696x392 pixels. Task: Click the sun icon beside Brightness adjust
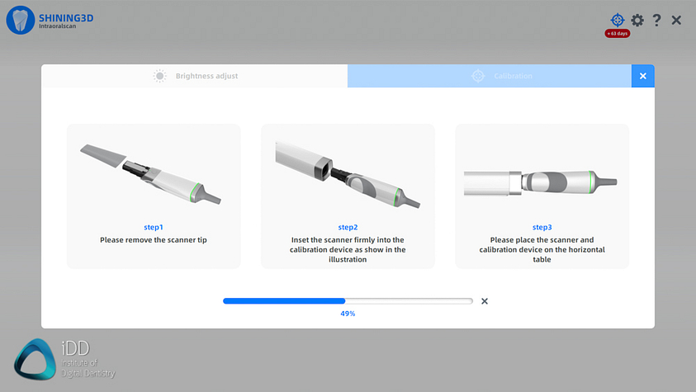coord(160,76)
